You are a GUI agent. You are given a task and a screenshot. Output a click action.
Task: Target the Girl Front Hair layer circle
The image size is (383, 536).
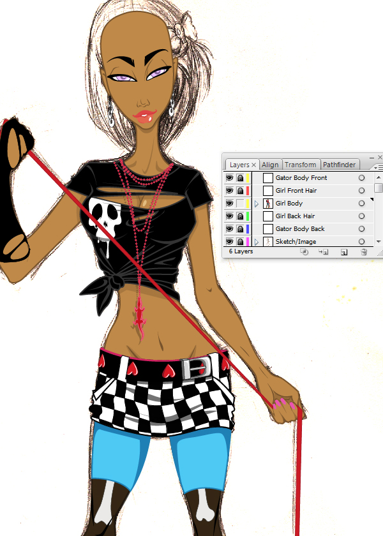361,190
